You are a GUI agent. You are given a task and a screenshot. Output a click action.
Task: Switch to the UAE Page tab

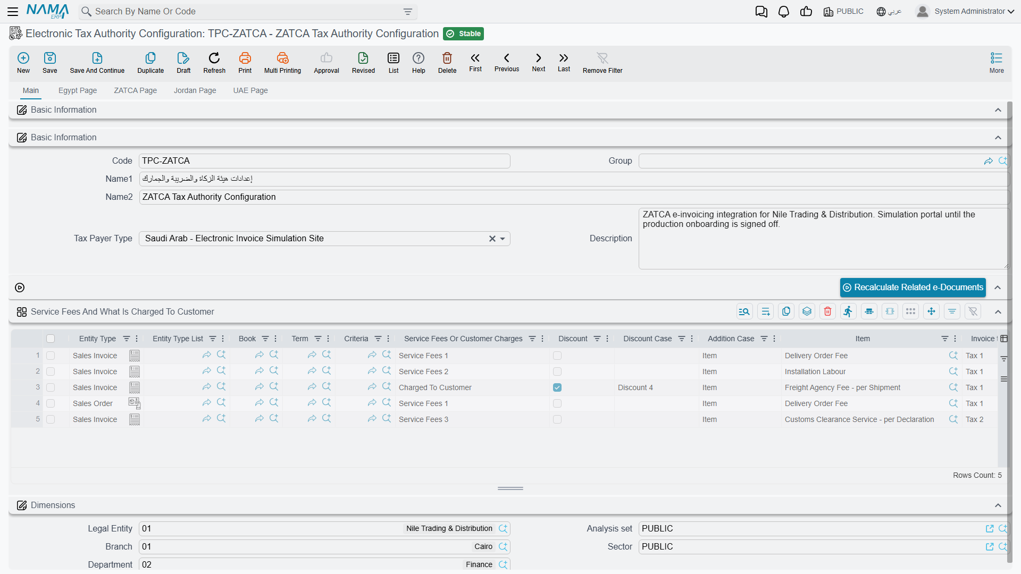[x=250, y=90]
